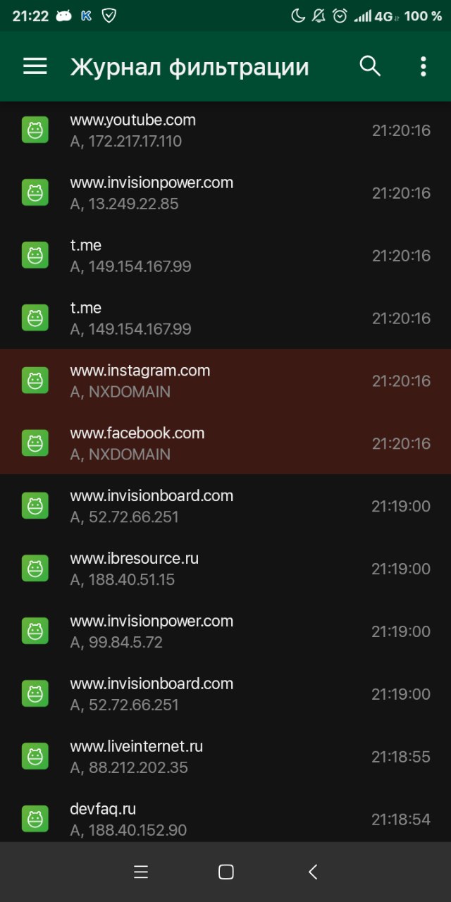The image size is (451, 902).
Task: Select the www.invisionpower.com entry with 13.249.22.85
Action: (225, 192)
